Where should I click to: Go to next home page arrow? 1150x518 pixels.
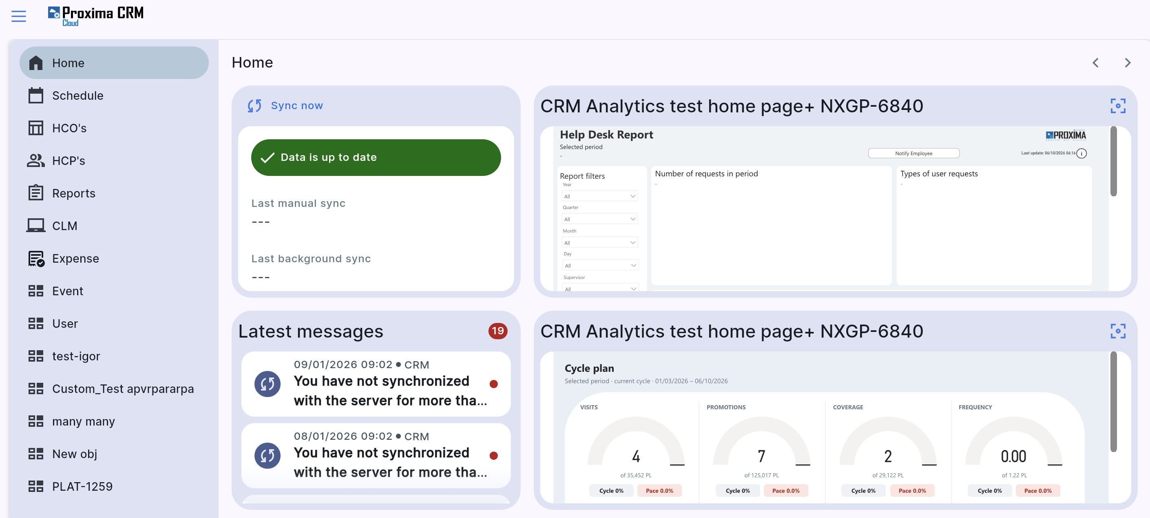(1127, 63)
